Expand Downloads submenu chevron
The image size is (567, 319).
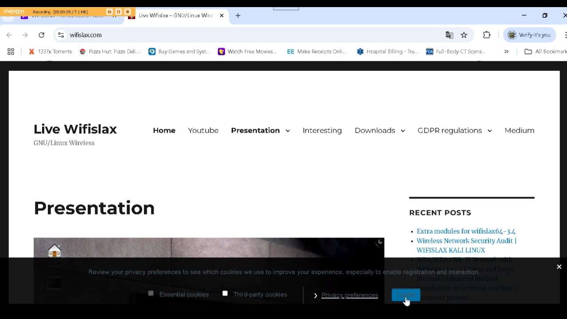coord(403,131)
